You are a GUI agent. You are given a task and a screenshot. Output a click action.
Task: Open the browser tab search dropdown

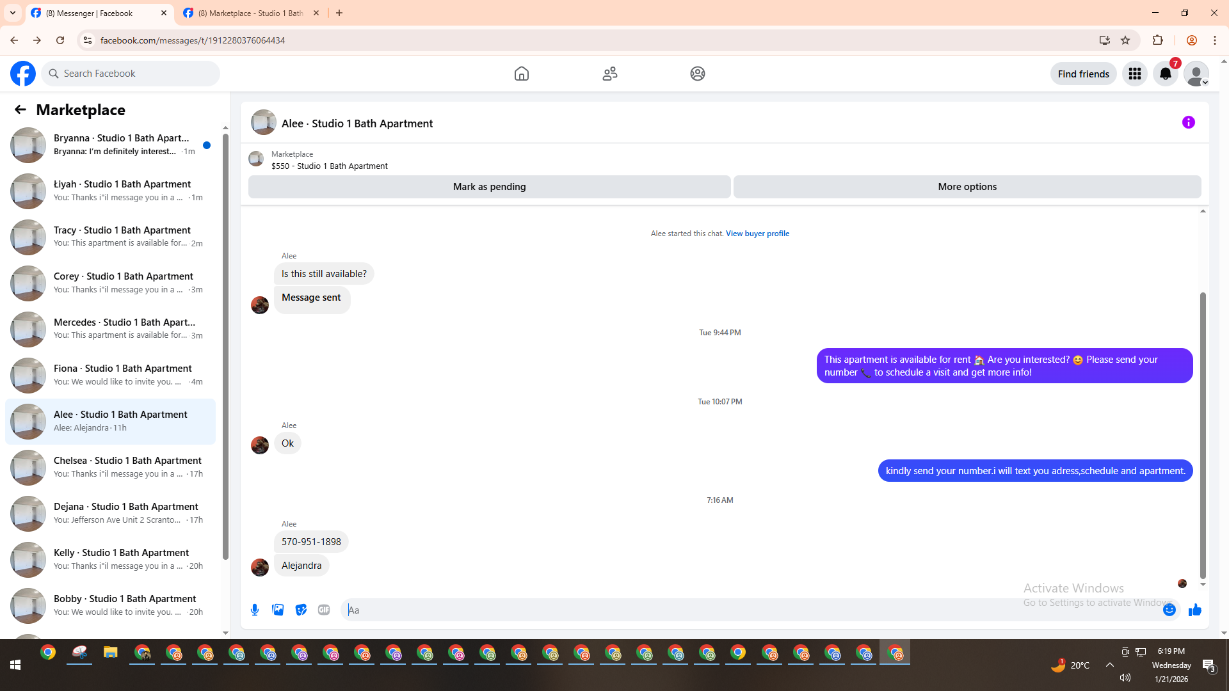coord(12,13)
